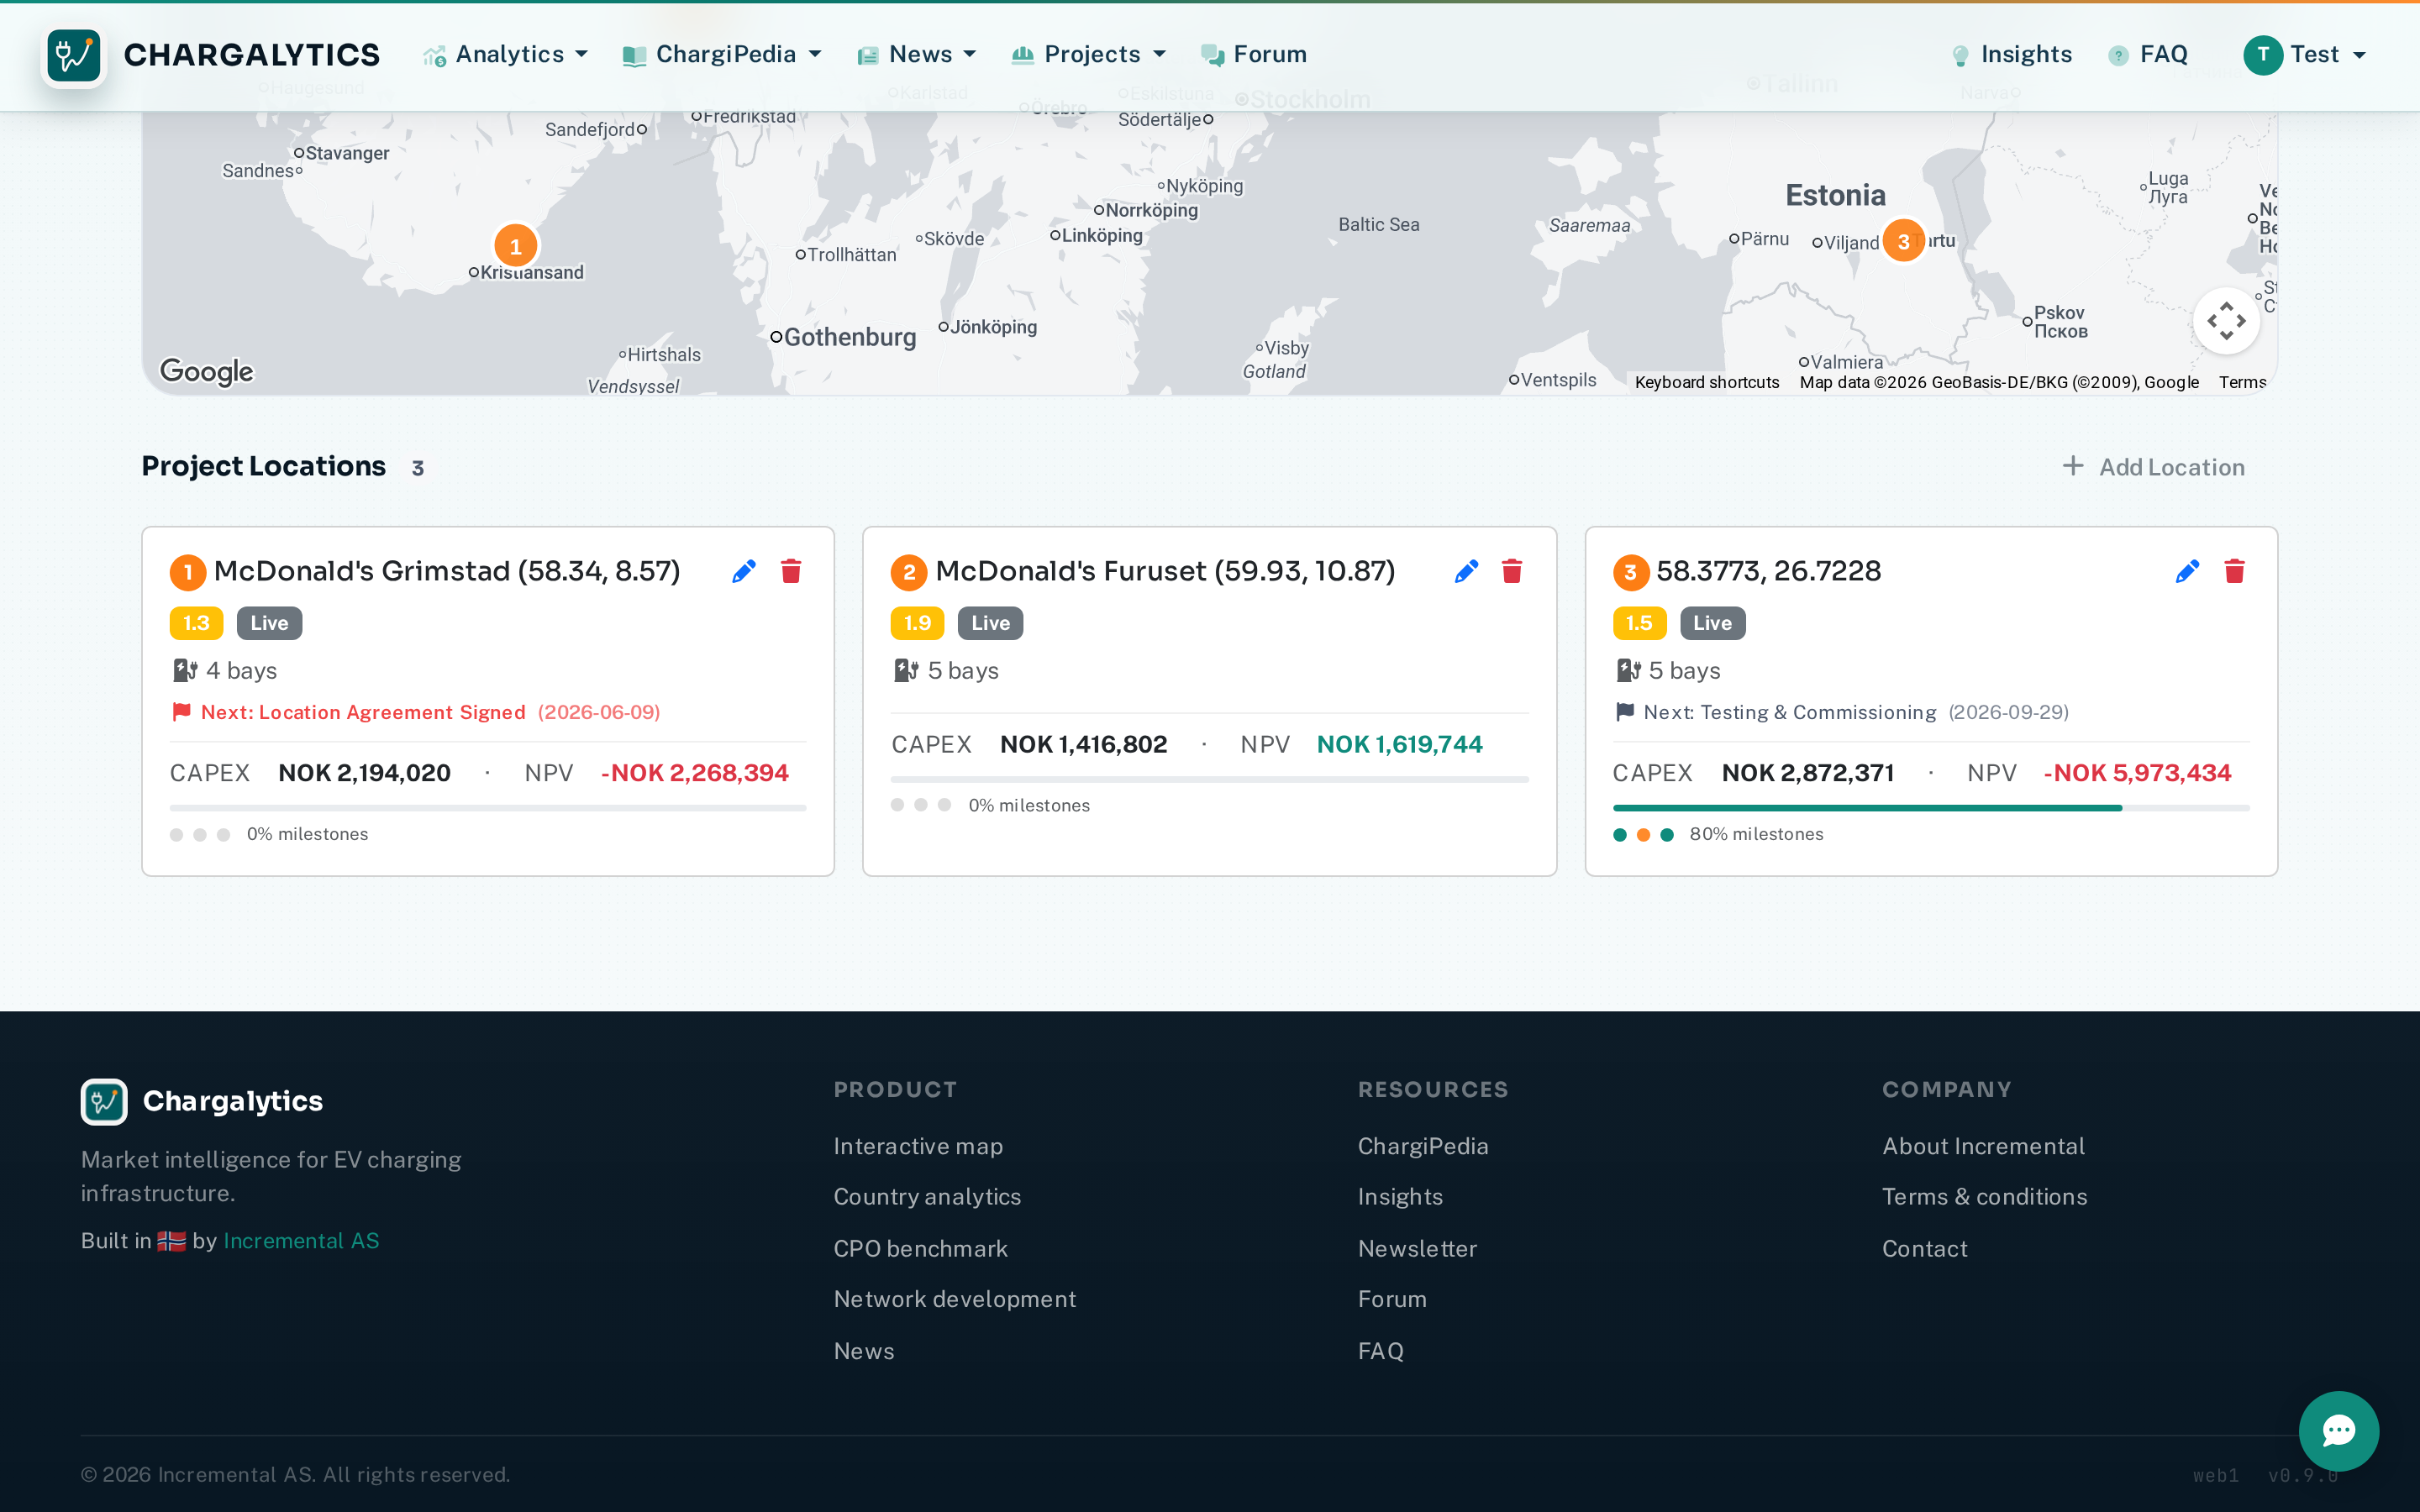Open FAQ from the top navigation
Screen dimensions: 2420x1512
[2148, 55]
